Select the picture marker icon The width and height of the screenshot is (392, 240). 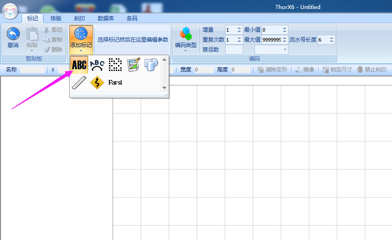[x=133, y=65]
